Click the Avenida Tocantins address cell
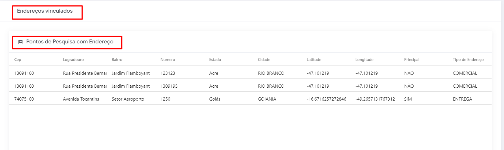This screenshot has width=504, height=150. [81, 99]
